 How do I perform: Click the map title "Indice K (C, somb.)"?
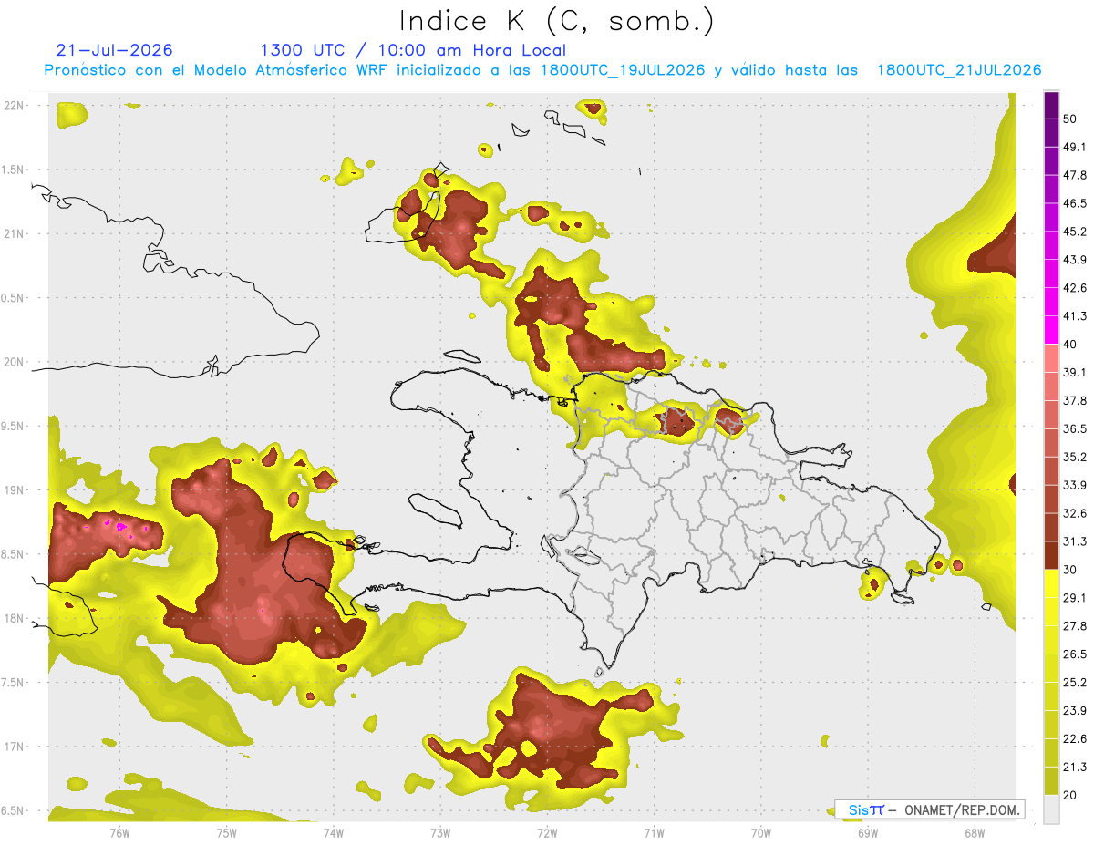[556, 21]
